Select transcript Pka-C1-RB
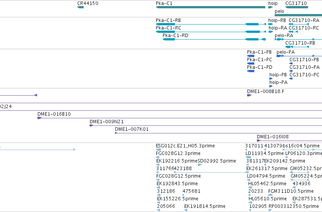 coord(211,24)
